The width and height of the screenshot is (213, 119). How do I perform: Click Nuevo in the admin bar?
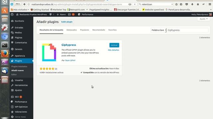(x=61, y=15)
